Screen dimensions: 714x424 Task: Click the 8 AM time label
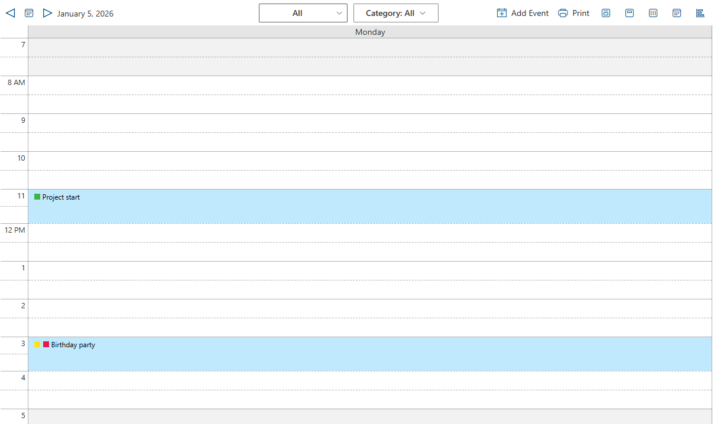16,83
